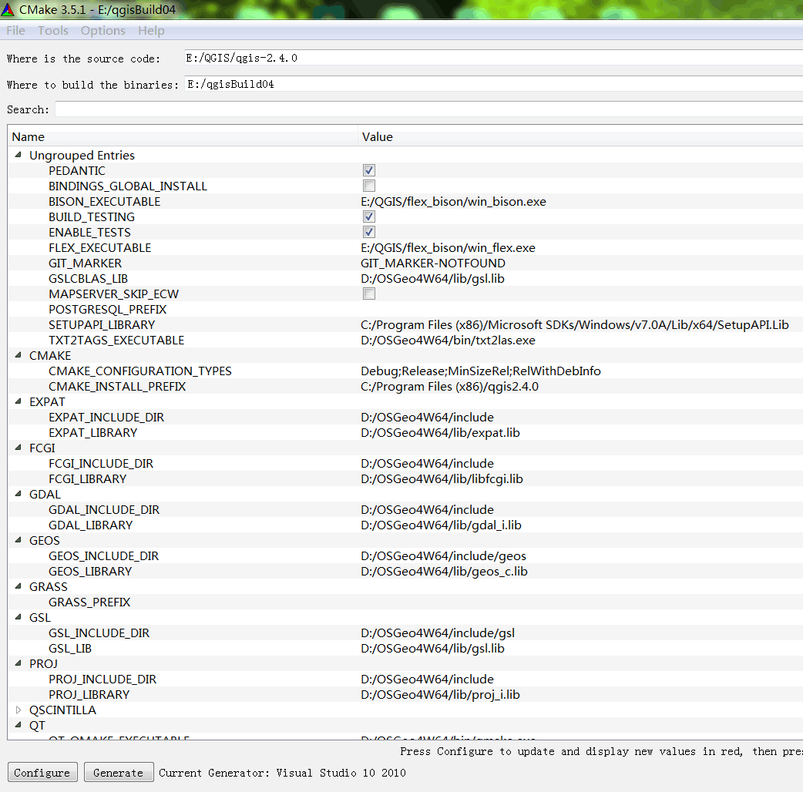Screen dimensions: 803x792
Task: Collapse the QT group
Action: [18, 724]
